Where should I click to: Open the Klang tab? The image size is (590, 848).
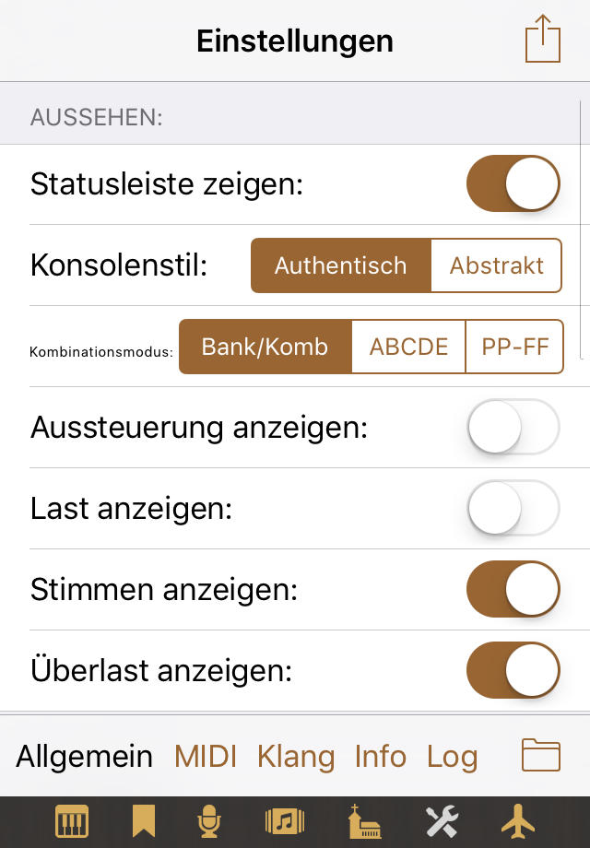[x=296, y=757]
